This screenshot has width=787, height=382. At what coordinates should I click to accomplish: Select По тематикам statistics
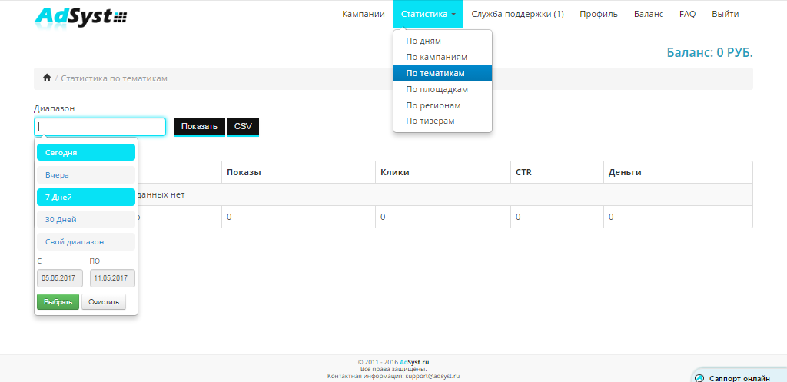coord(442,73)
